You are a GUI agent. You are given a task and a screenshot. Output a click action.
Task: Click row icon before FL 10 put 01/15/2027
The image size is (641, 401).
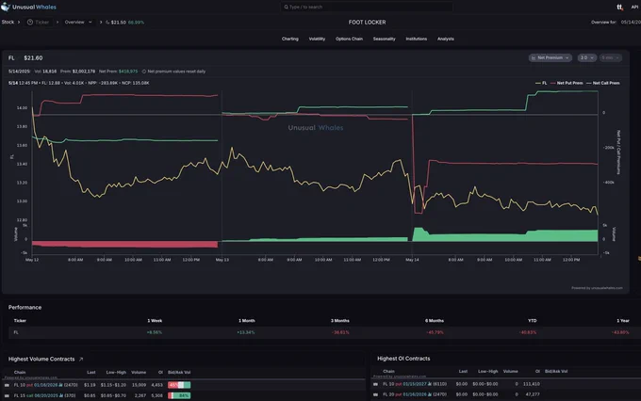[375, 384]
